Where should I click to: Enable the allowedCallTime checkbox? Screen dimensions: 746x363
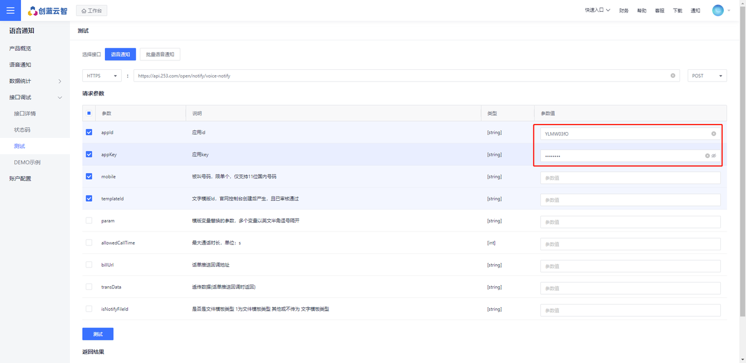tap(89, 243)
